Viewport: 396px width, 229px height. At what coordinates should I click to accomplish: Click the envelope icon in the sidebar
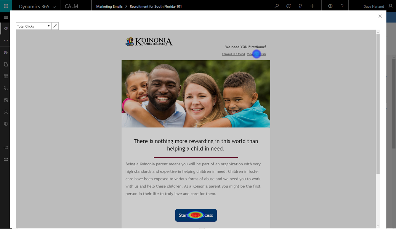[6, 159]
